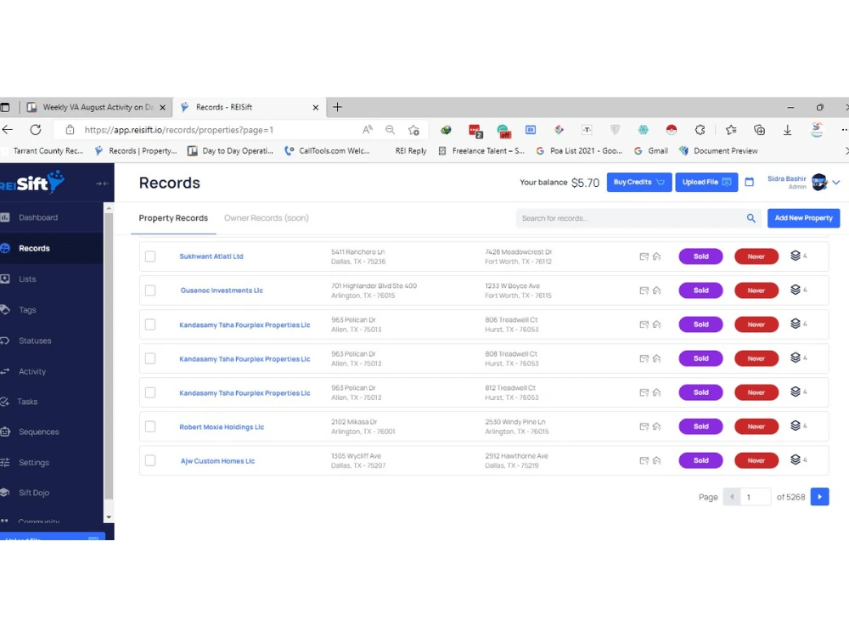This screenshot has height=637, width=849.
Task: Click Sold status in Robert Moxie row
Action: click(700, 426)
